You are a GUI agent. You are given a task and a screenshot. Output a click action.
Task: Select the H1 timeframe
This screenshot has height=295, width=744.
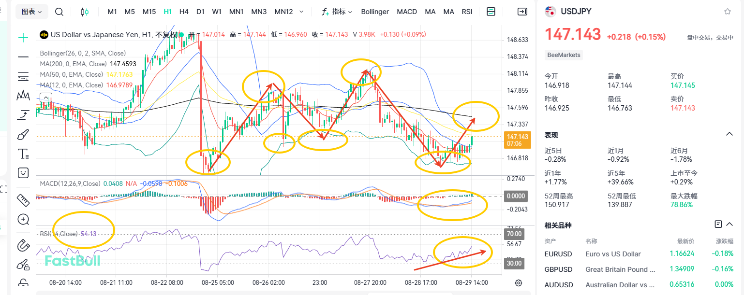167,12
